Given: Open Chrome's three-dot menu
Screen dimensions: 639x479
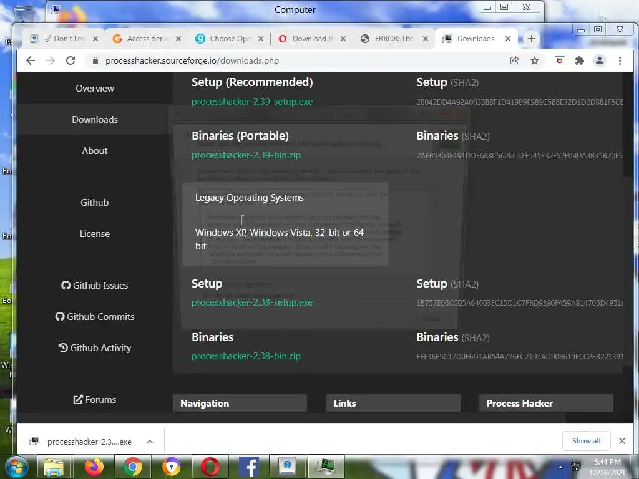Looking at the screenshot, I should [620, 60].
